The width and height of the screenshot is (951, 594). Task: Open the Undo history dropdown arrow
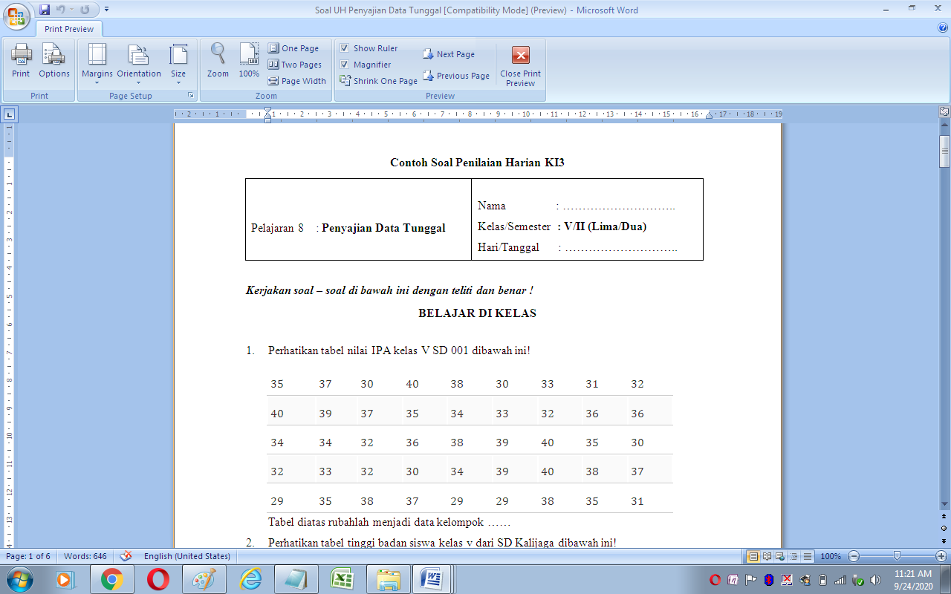71,10
